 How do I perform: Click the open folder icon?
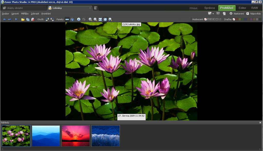click(23, 19)
